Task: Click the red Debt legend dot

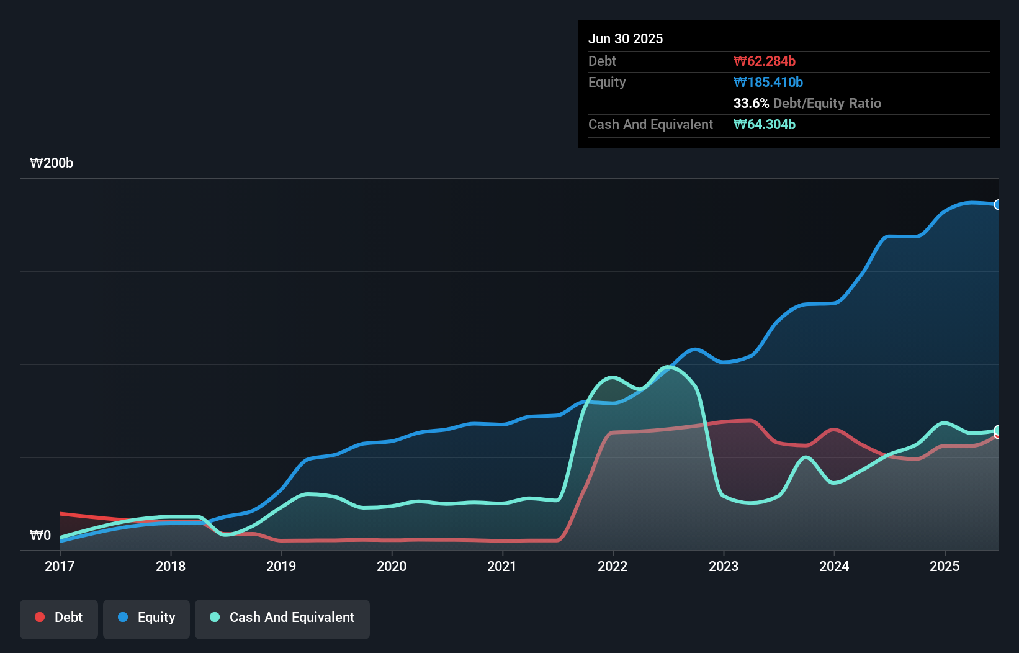Action: [39, 617]
